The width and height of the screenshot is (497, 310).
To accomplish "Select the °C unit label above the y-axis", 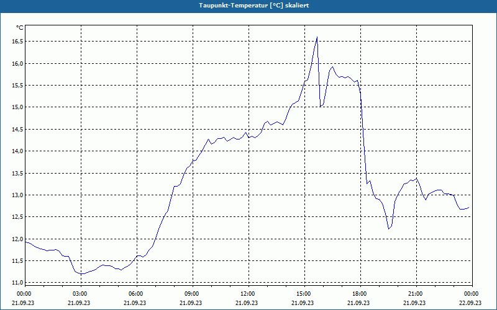I will [x=19, y=28].
